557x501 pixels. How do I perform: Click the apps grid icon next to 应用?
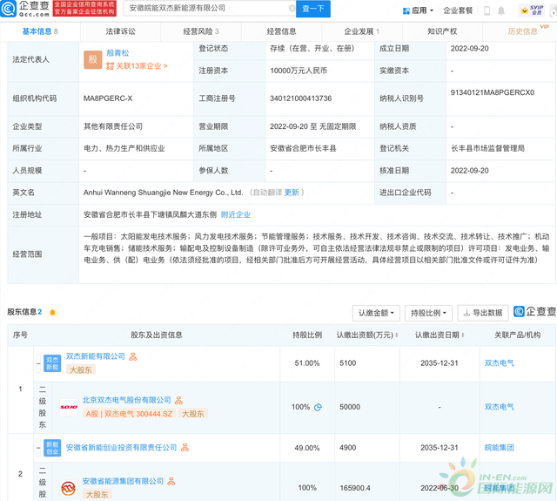pos(406,11)
